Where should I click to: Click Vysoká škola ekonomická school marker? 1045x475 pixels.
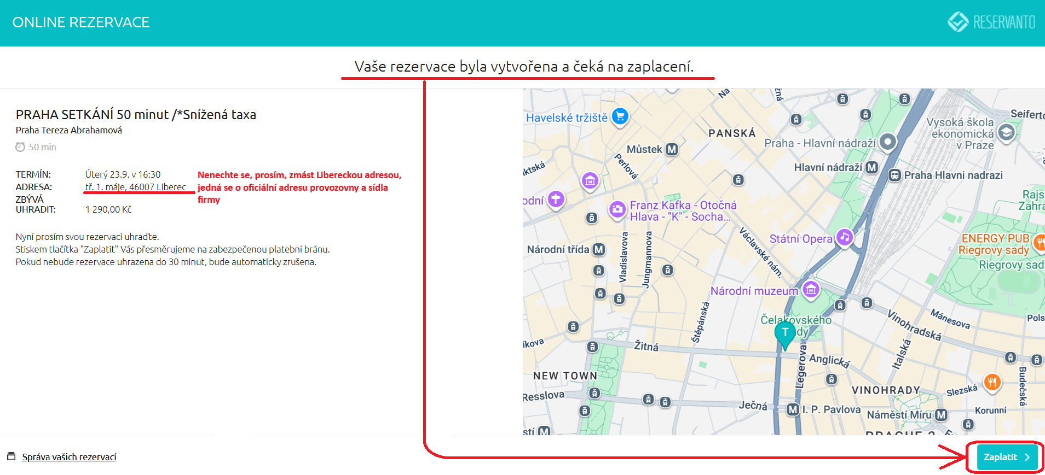1006,132
